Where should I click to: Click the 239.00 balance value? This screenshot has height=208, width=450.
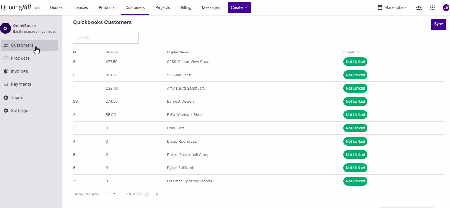[x=112, y=88]
